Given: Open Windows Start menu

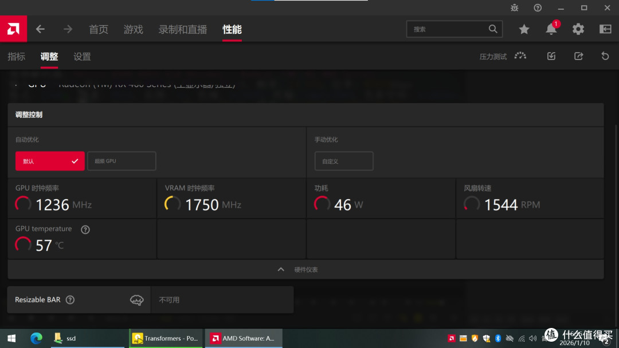Looking at the screenshot, I should tap(11, 338).
